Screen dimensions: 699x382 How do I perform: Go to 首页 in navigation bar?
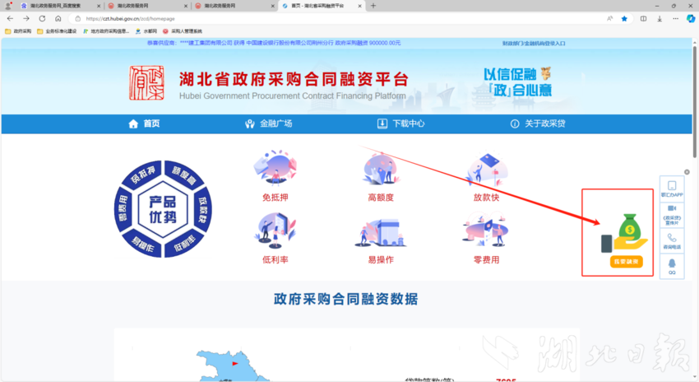pos(144,123)
